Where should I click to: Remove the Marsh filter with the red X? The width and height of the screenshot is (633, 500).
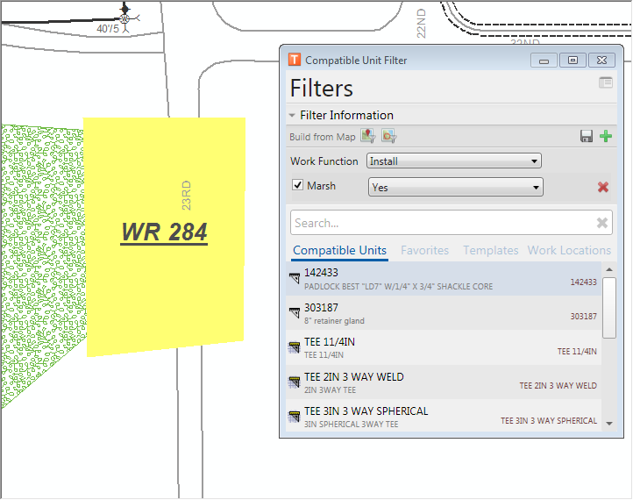pyautogui.click(x=603, y=187)
